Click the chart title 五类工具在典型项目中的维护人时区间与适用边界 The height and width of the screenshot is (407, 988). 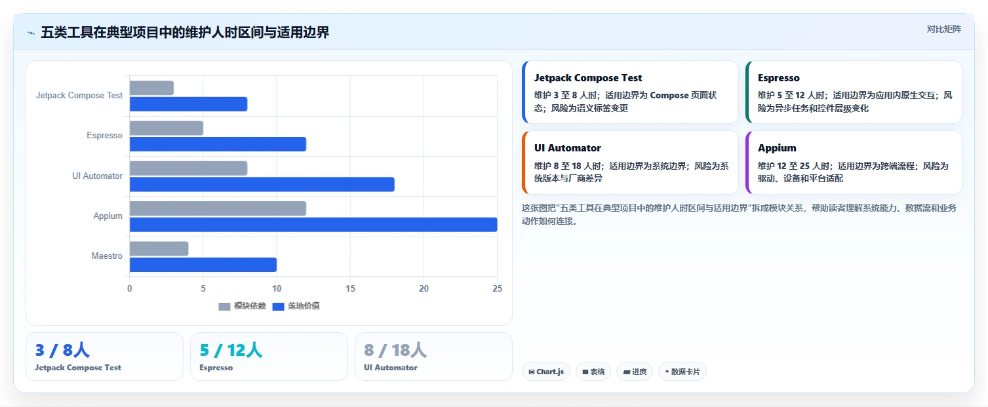[185, 32]
